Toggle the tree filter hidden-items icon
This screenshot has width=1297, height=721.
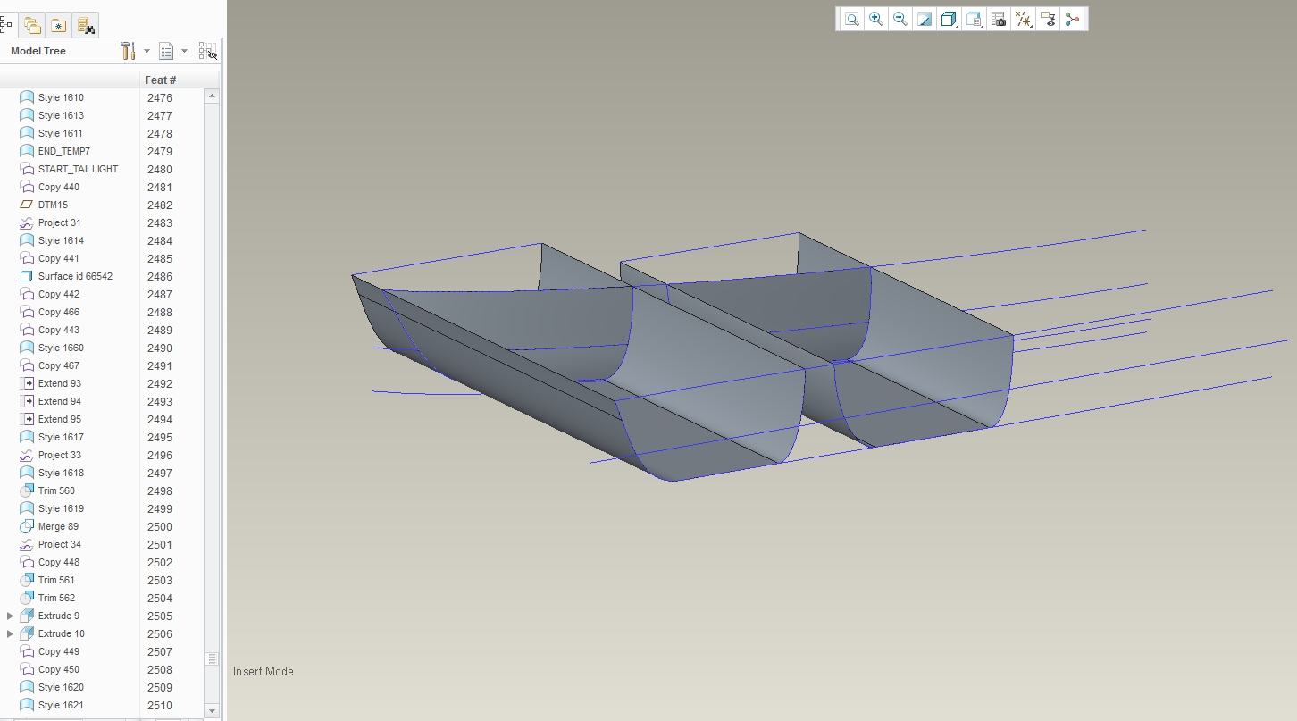[x=207, y=51]
